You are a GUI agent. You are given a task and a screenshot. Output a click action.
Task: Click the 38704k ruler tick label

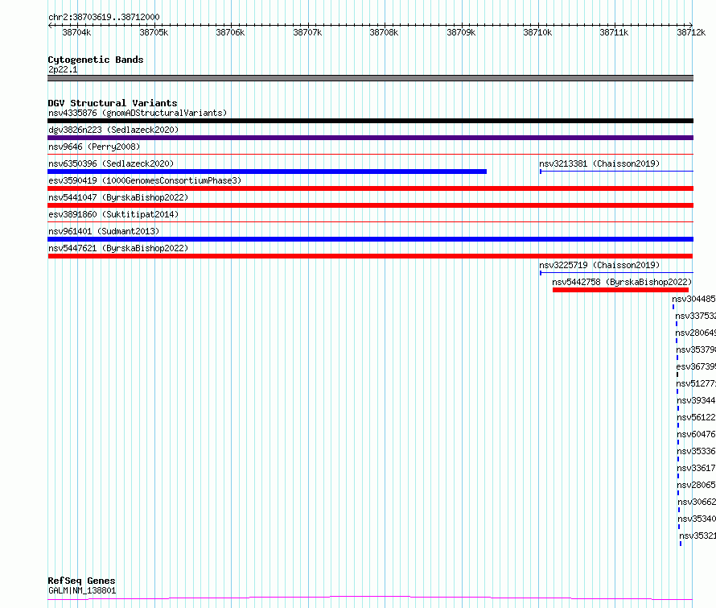76,32
